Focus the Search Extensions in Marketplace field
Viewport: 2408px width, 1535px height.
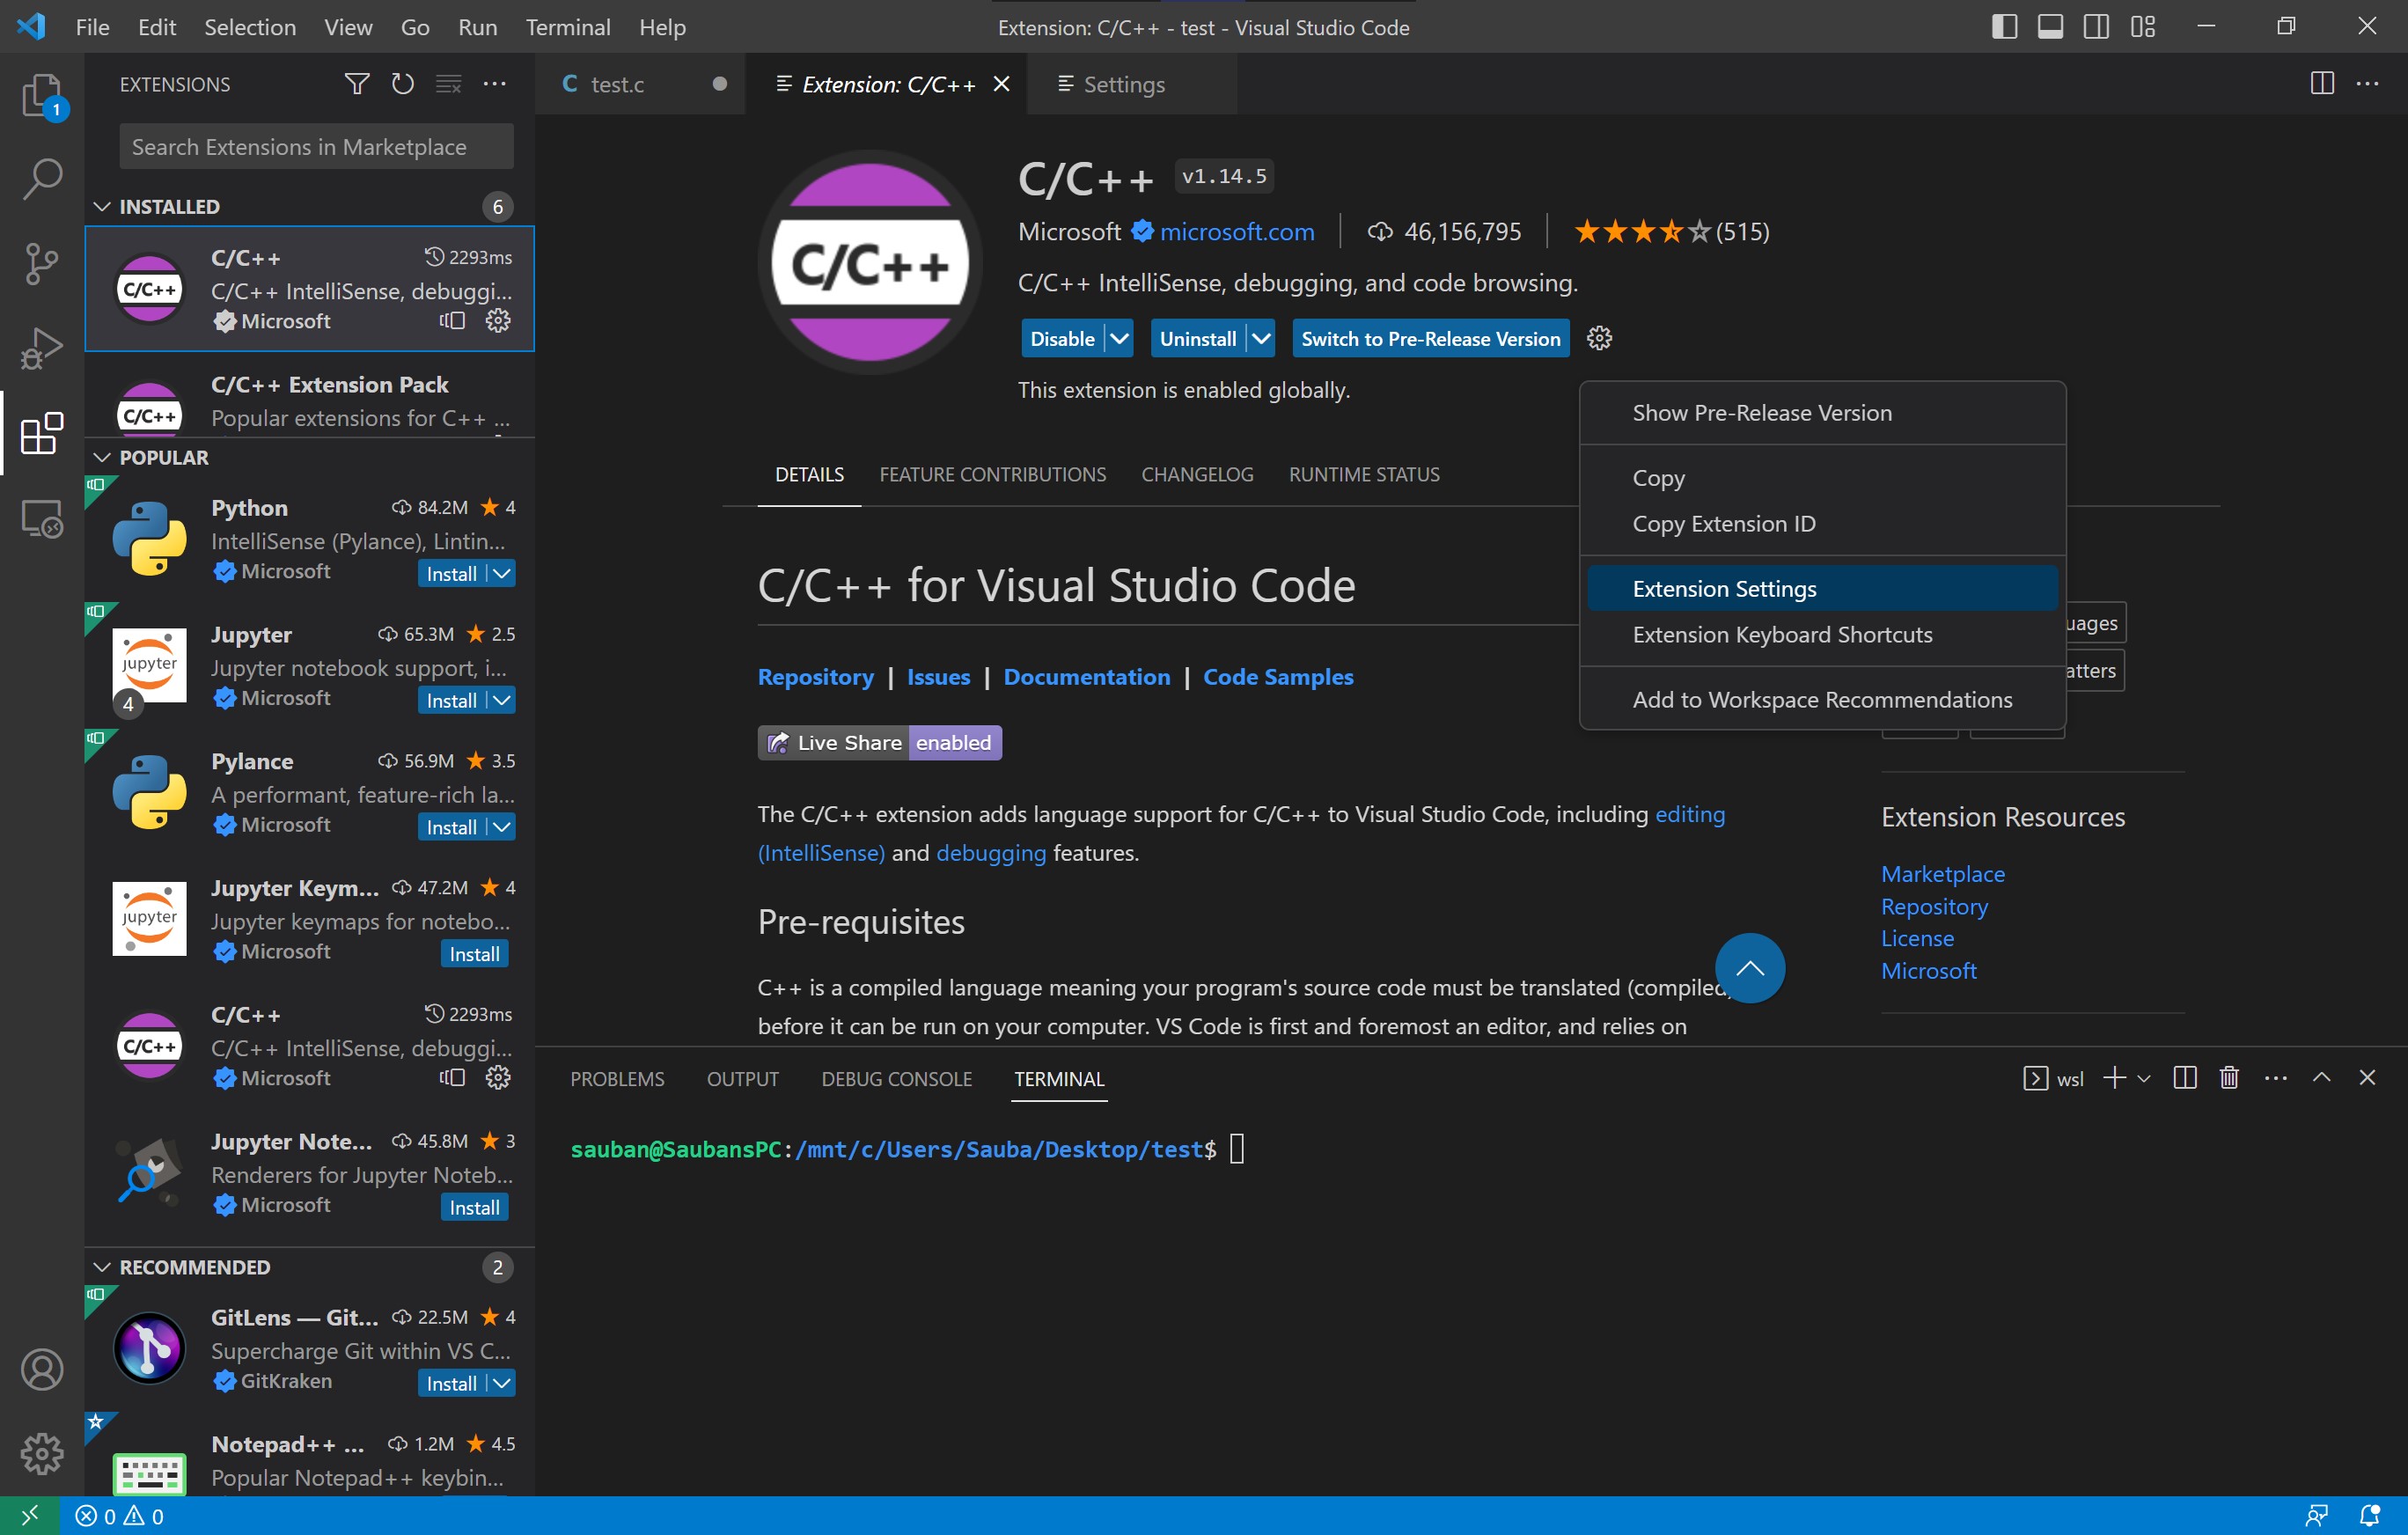(316, 146)
